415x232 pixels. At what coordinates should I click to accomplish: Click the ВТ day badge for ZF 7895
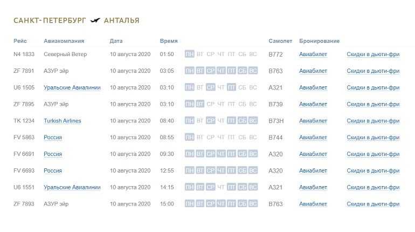click(x=200, y=104)
